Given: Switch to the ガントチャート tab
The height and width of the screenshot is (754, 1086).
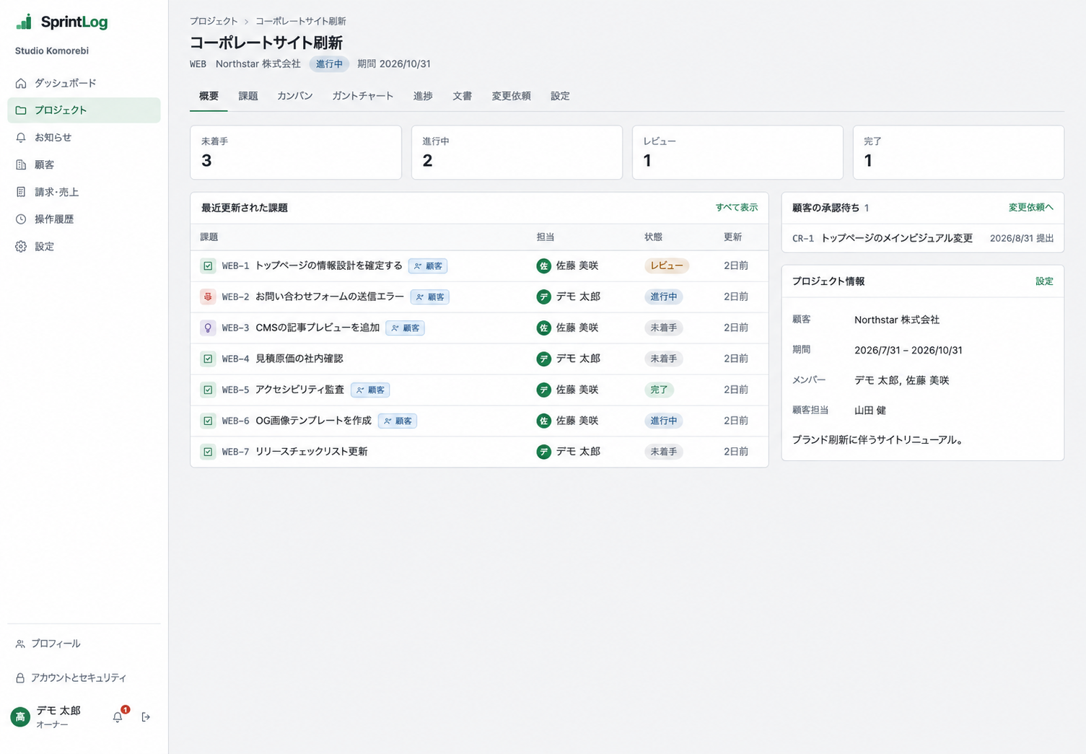Looking at the screenshot, I should 362,96.
